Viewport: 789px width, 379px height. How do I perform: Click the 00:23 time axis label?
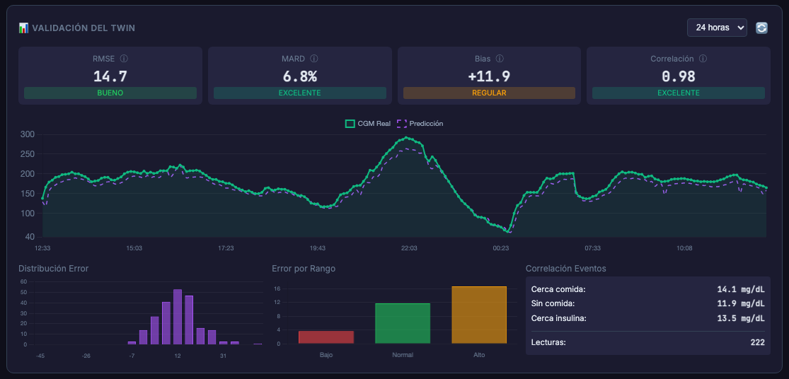tap(501, 248)
